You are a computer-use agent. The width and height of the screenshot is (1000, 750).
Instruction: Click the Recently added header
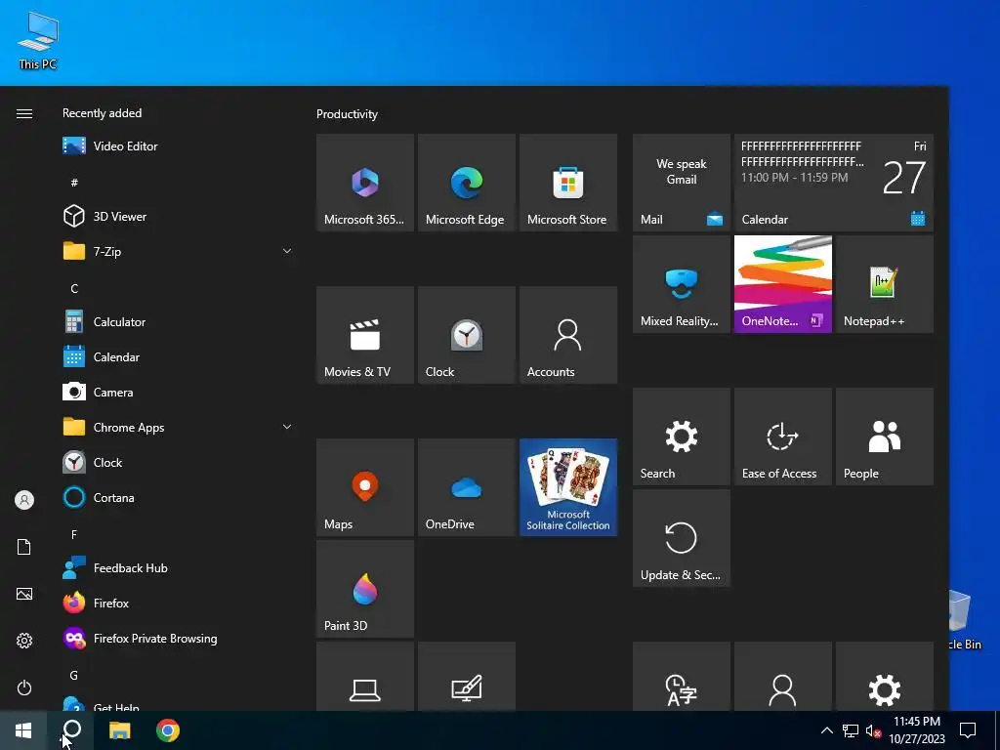[102, 113]
